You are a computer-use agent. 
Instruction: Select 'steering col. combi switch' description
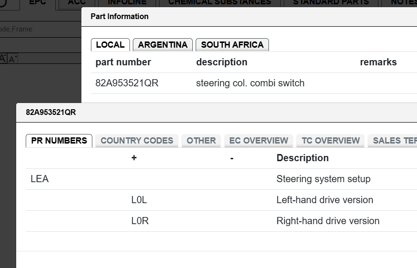(x=250, y=83)
